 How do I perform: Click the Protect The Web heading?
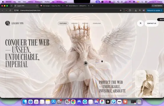112,87
